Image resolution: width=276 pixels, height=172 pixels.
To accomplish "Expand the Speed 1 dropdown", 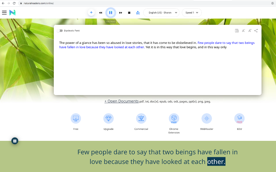I will (192, 12).
